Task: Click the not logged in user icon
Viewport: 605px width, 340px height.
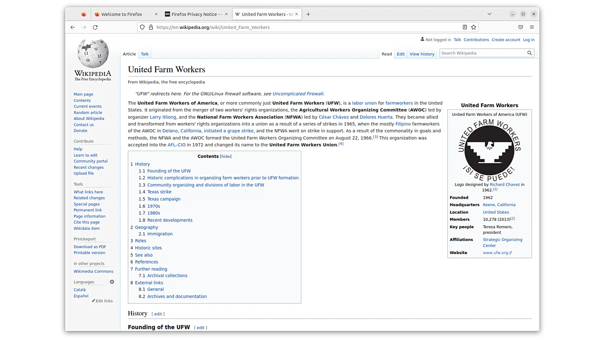Action: tap(422, 39)
